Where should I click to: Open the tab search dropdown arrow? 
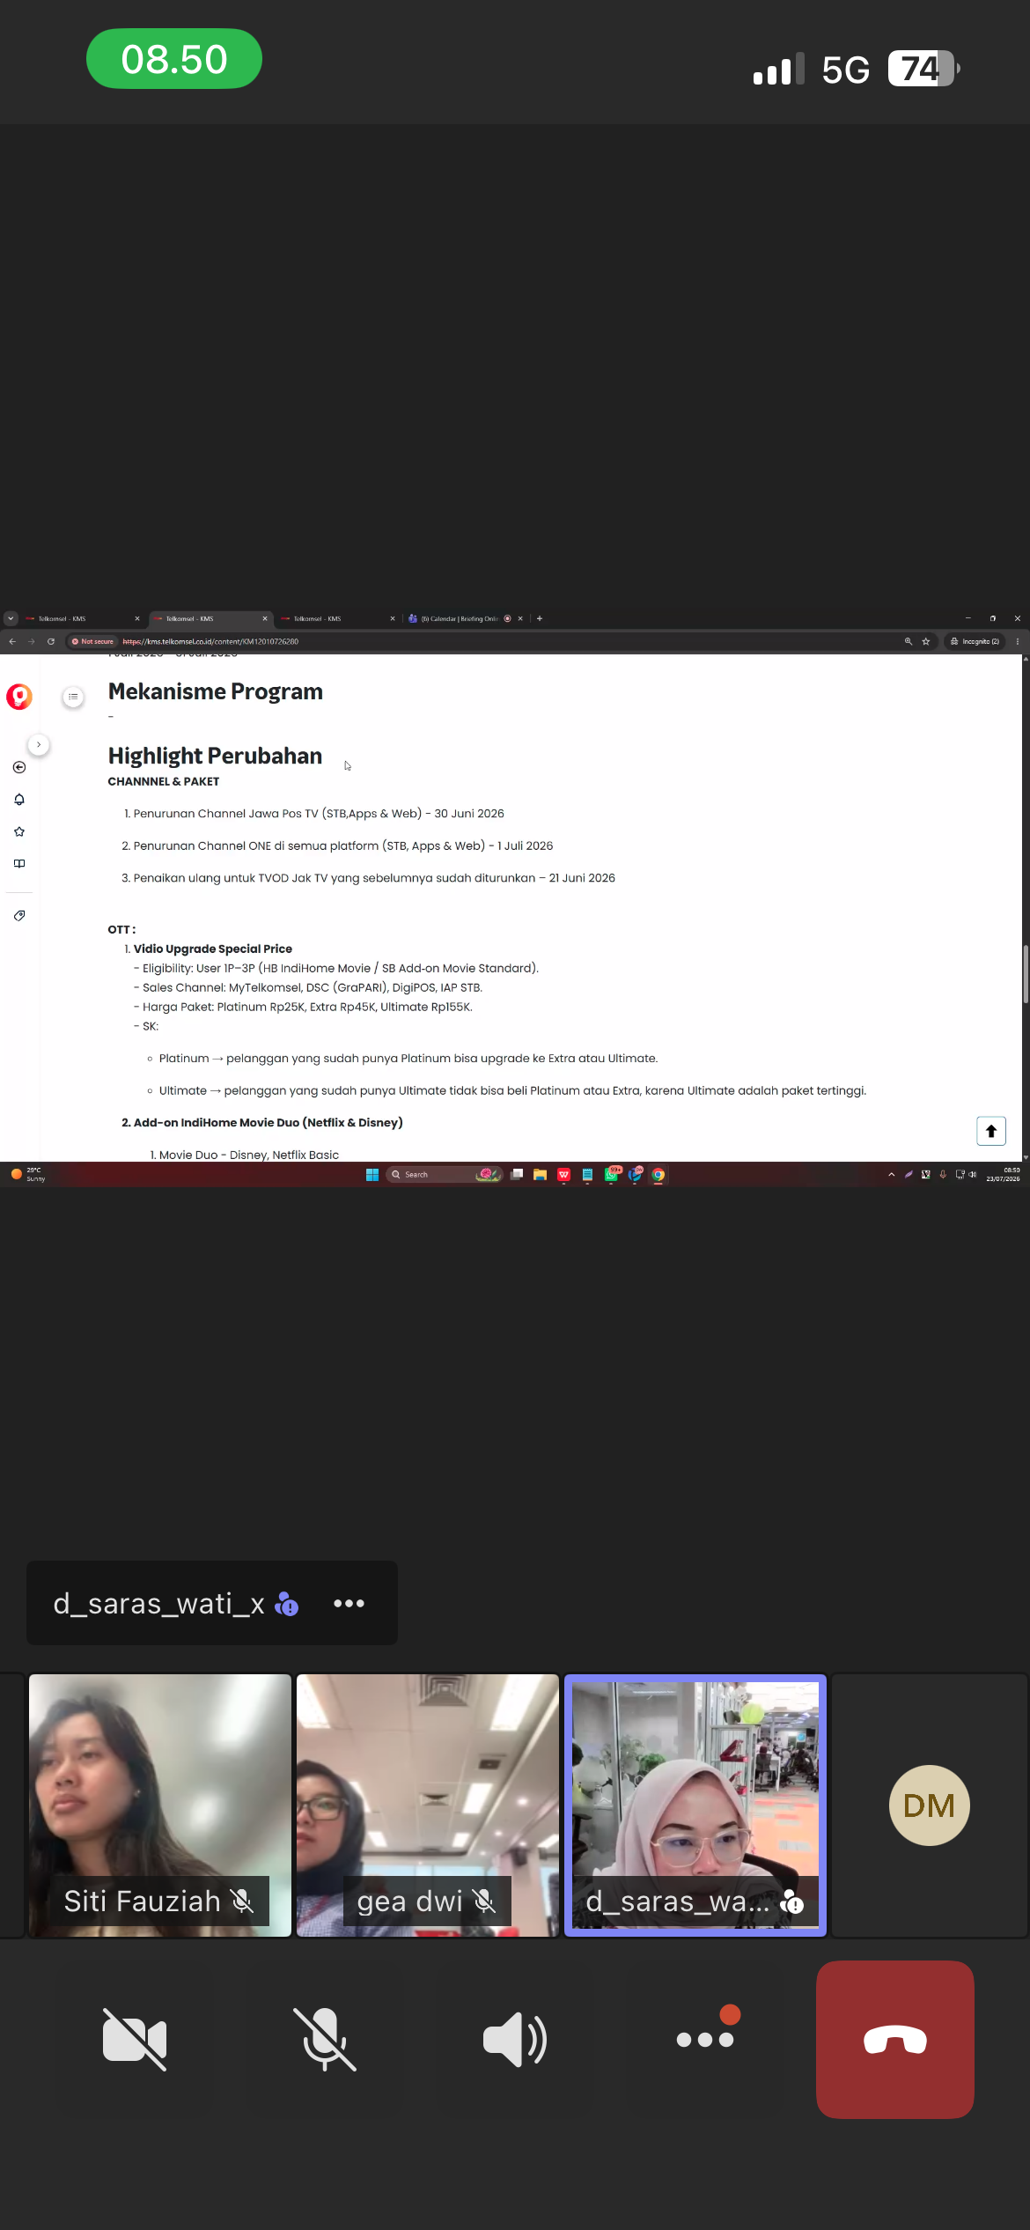(11, 618)
